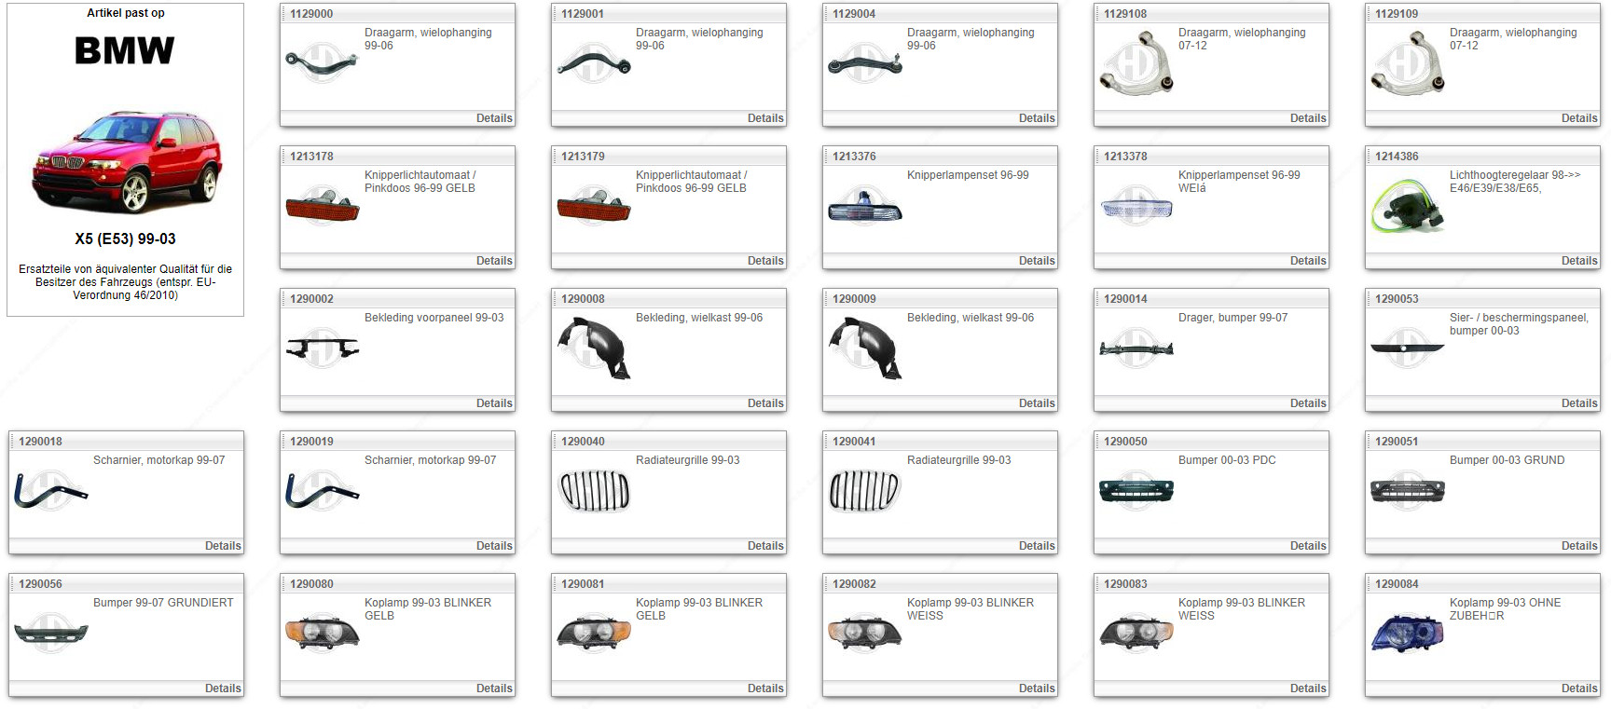This screenshot has height=709, width=1611.
Task: Select bumper carrier thumbnail of part 1290014
Action: point(1136,349)
